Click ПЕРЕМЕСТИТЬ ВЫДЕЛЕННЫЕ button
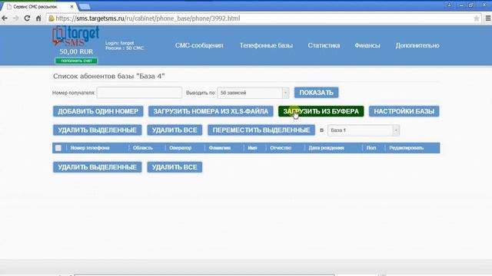Viewport: 492px width, 276px height. 261,130
